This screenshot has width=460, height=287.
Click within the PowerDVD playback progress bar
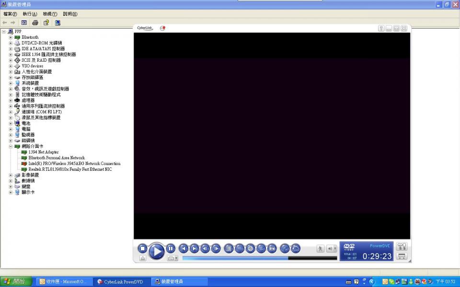[260, 258]
